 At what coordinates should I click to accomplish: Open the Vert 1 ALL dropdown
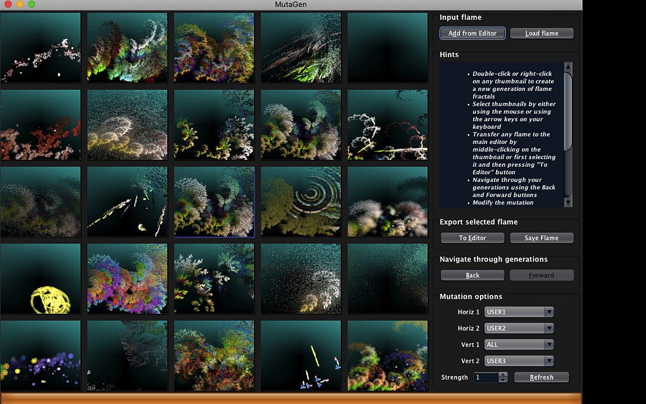pyautogui.click(x=519, y=344)
